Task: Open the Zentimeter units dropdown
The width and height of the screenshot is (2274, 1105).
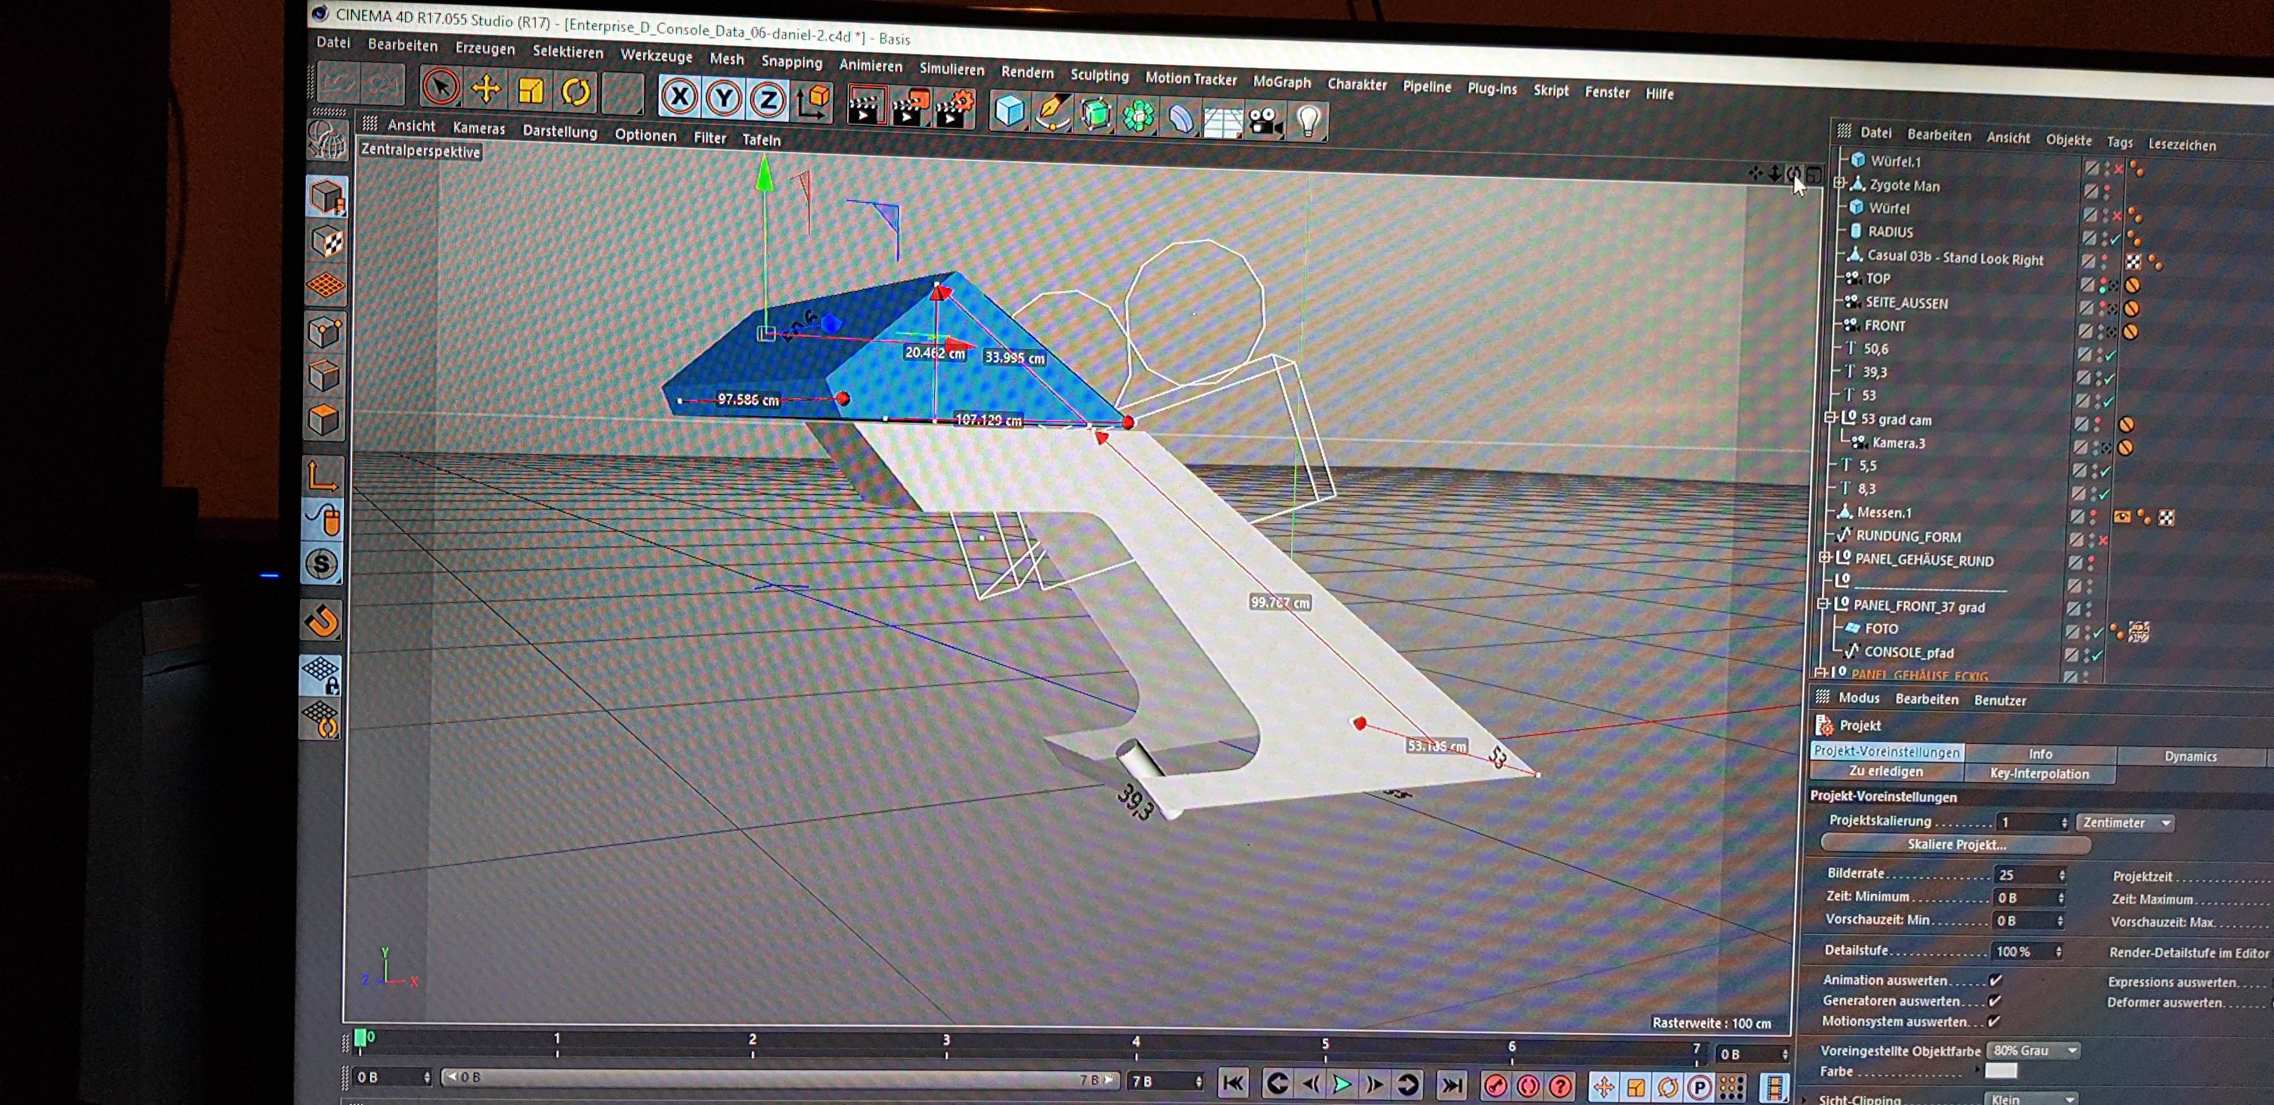Action: [2124, 823]
